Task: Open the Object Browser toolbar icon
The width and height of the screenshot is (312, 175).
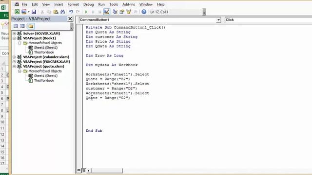Action: (x=129, y=12)
